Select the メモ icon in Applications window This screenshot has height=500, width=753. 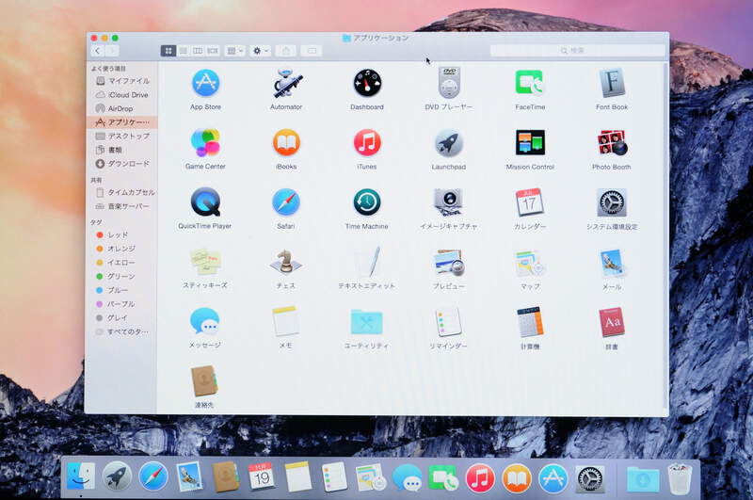[x=286, y=321]
